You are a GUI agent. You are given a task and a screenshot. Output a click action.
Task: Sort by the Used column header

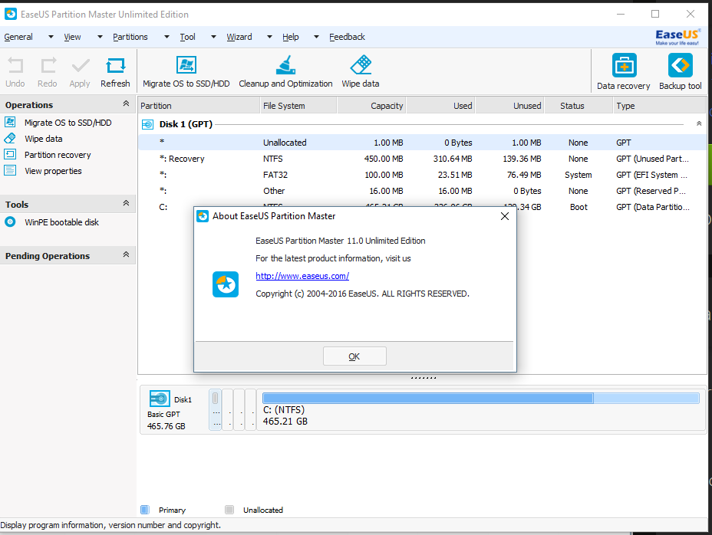(441, 106)
